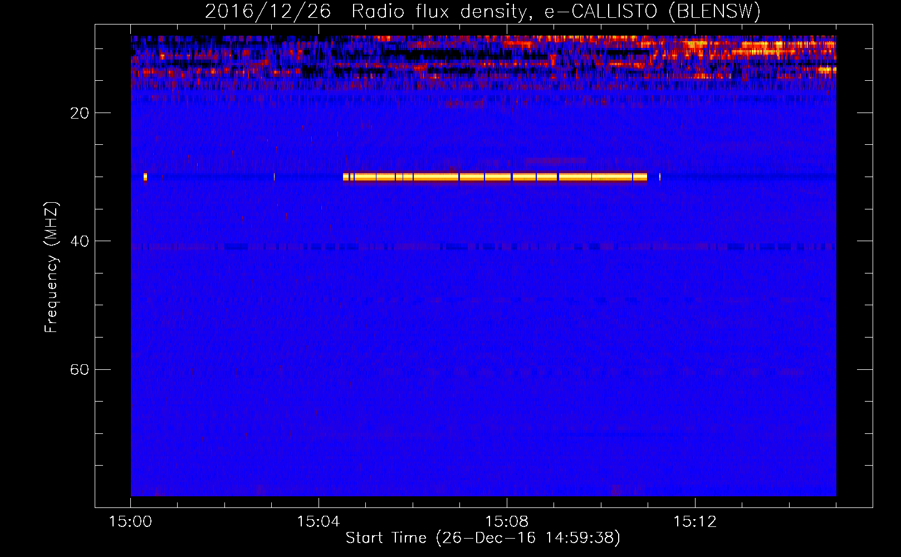
Task: Click the bright yellow emission band near 30 MHz
Action: tap(495, 177)
